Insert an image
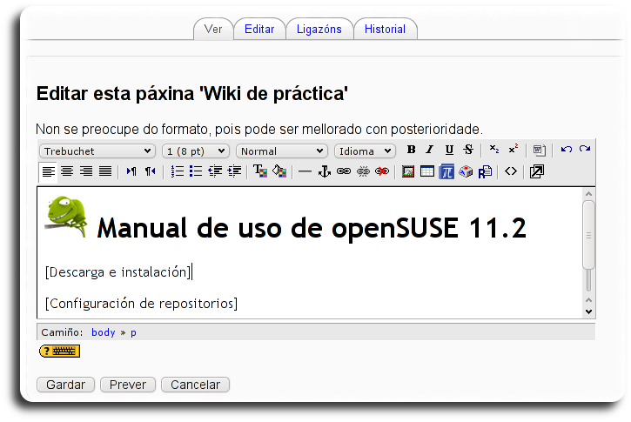This screenshot has width=631, height=422. tap(408, 171)
